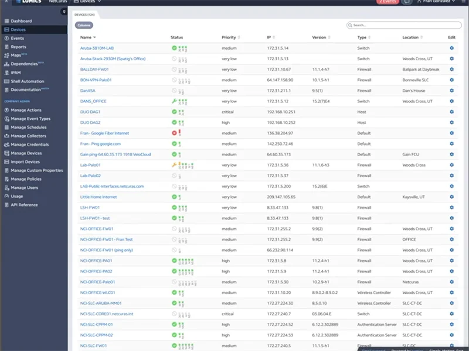Click the gear icon for Lab-Palo02
This screenshot has height=351, width=469.
coord(451,175)
